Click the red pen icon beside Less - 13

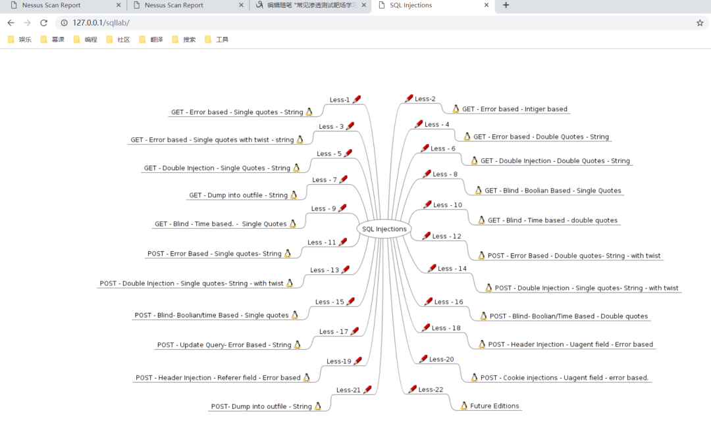[x=346, y=270]
